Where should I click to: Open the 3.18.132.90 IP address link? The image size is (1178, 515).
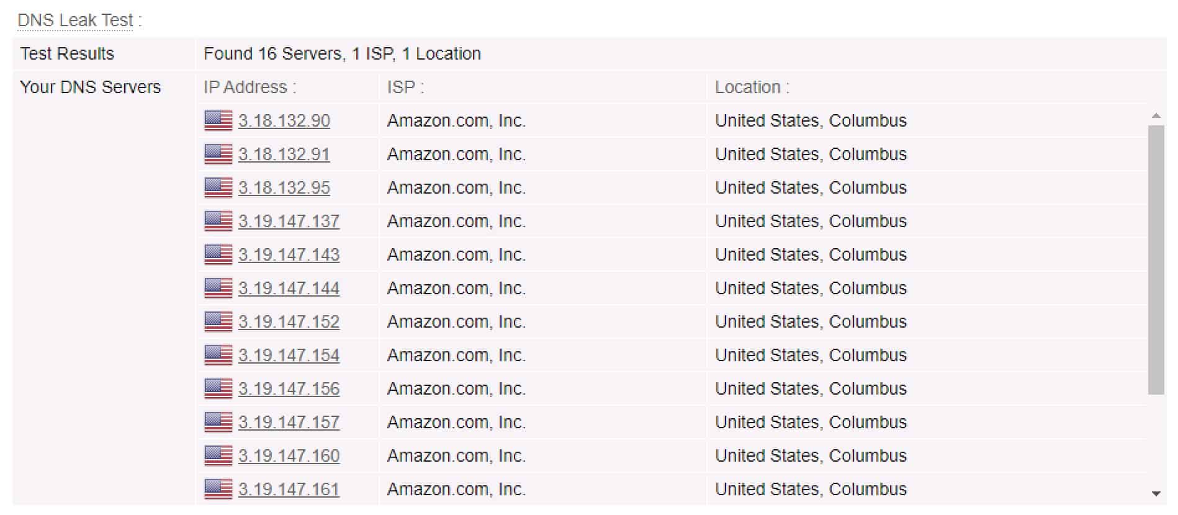pyautogui.click(x=284, y=120)
